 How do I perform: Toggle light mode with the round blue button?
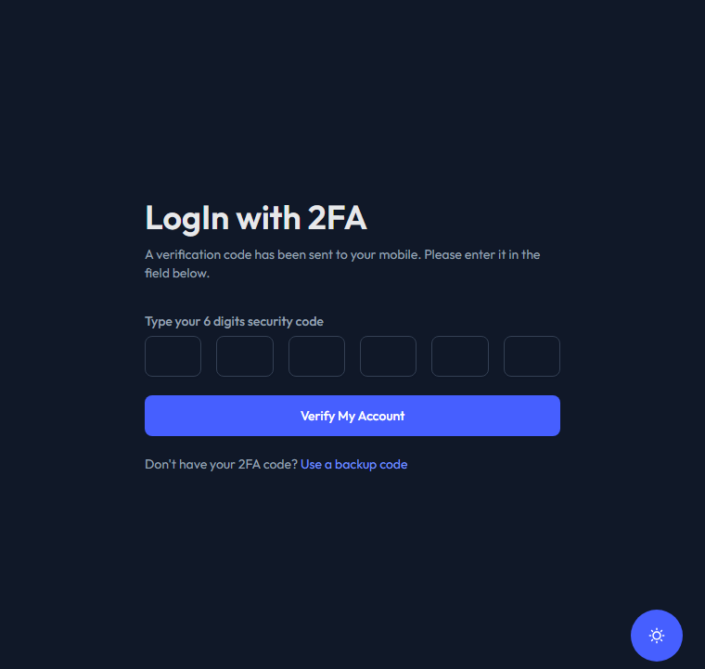pyautogui.click(x=657, y=636)
